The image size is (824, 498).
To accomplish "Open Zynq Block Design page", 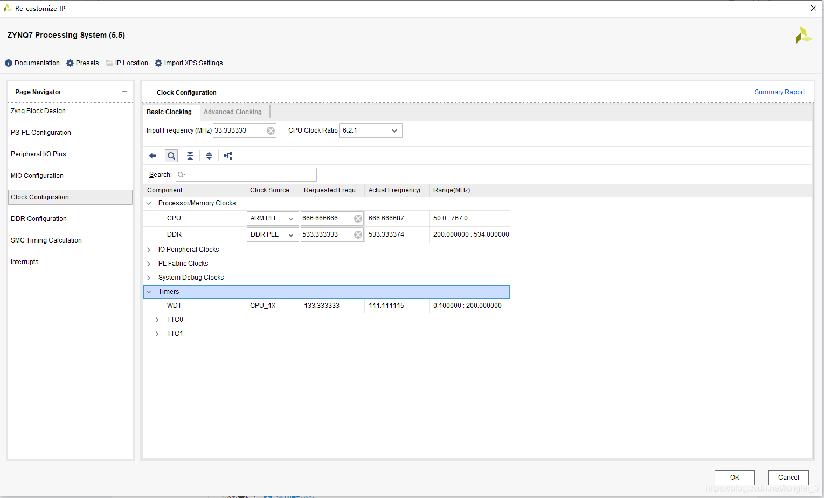I will [38, 111].
